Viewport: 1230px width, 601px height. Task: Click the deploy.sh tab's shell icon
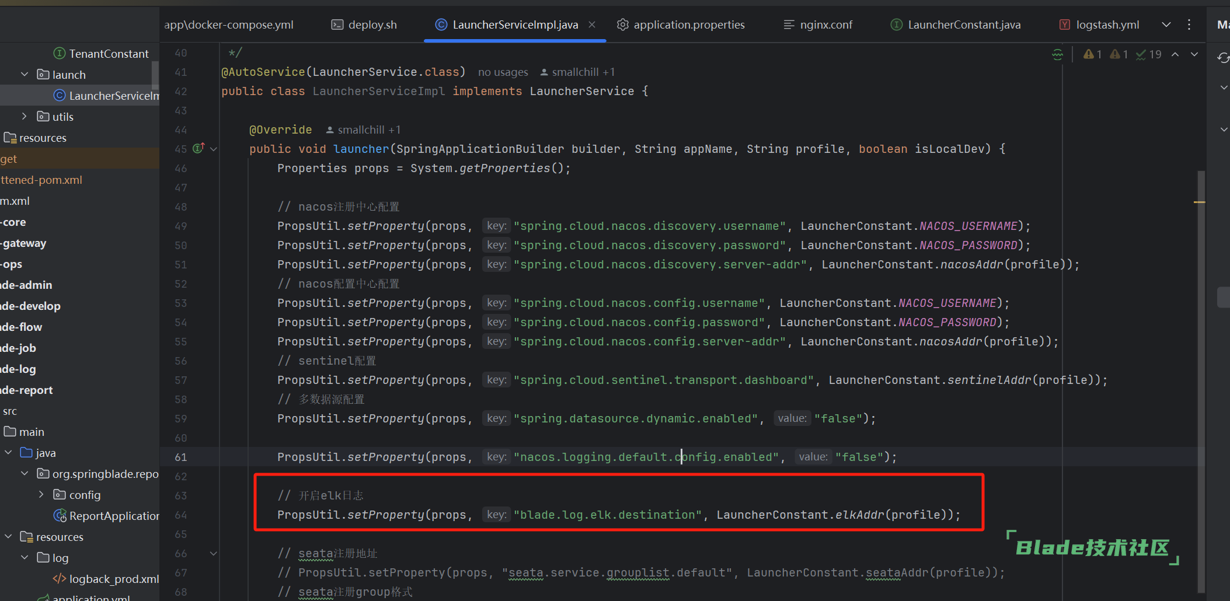tap(337, 25)
